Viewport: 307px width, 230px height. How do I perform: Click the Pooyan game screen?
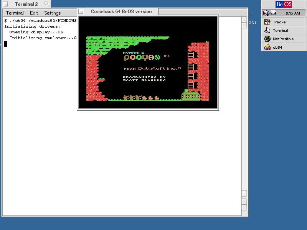[x=148, y=62]
